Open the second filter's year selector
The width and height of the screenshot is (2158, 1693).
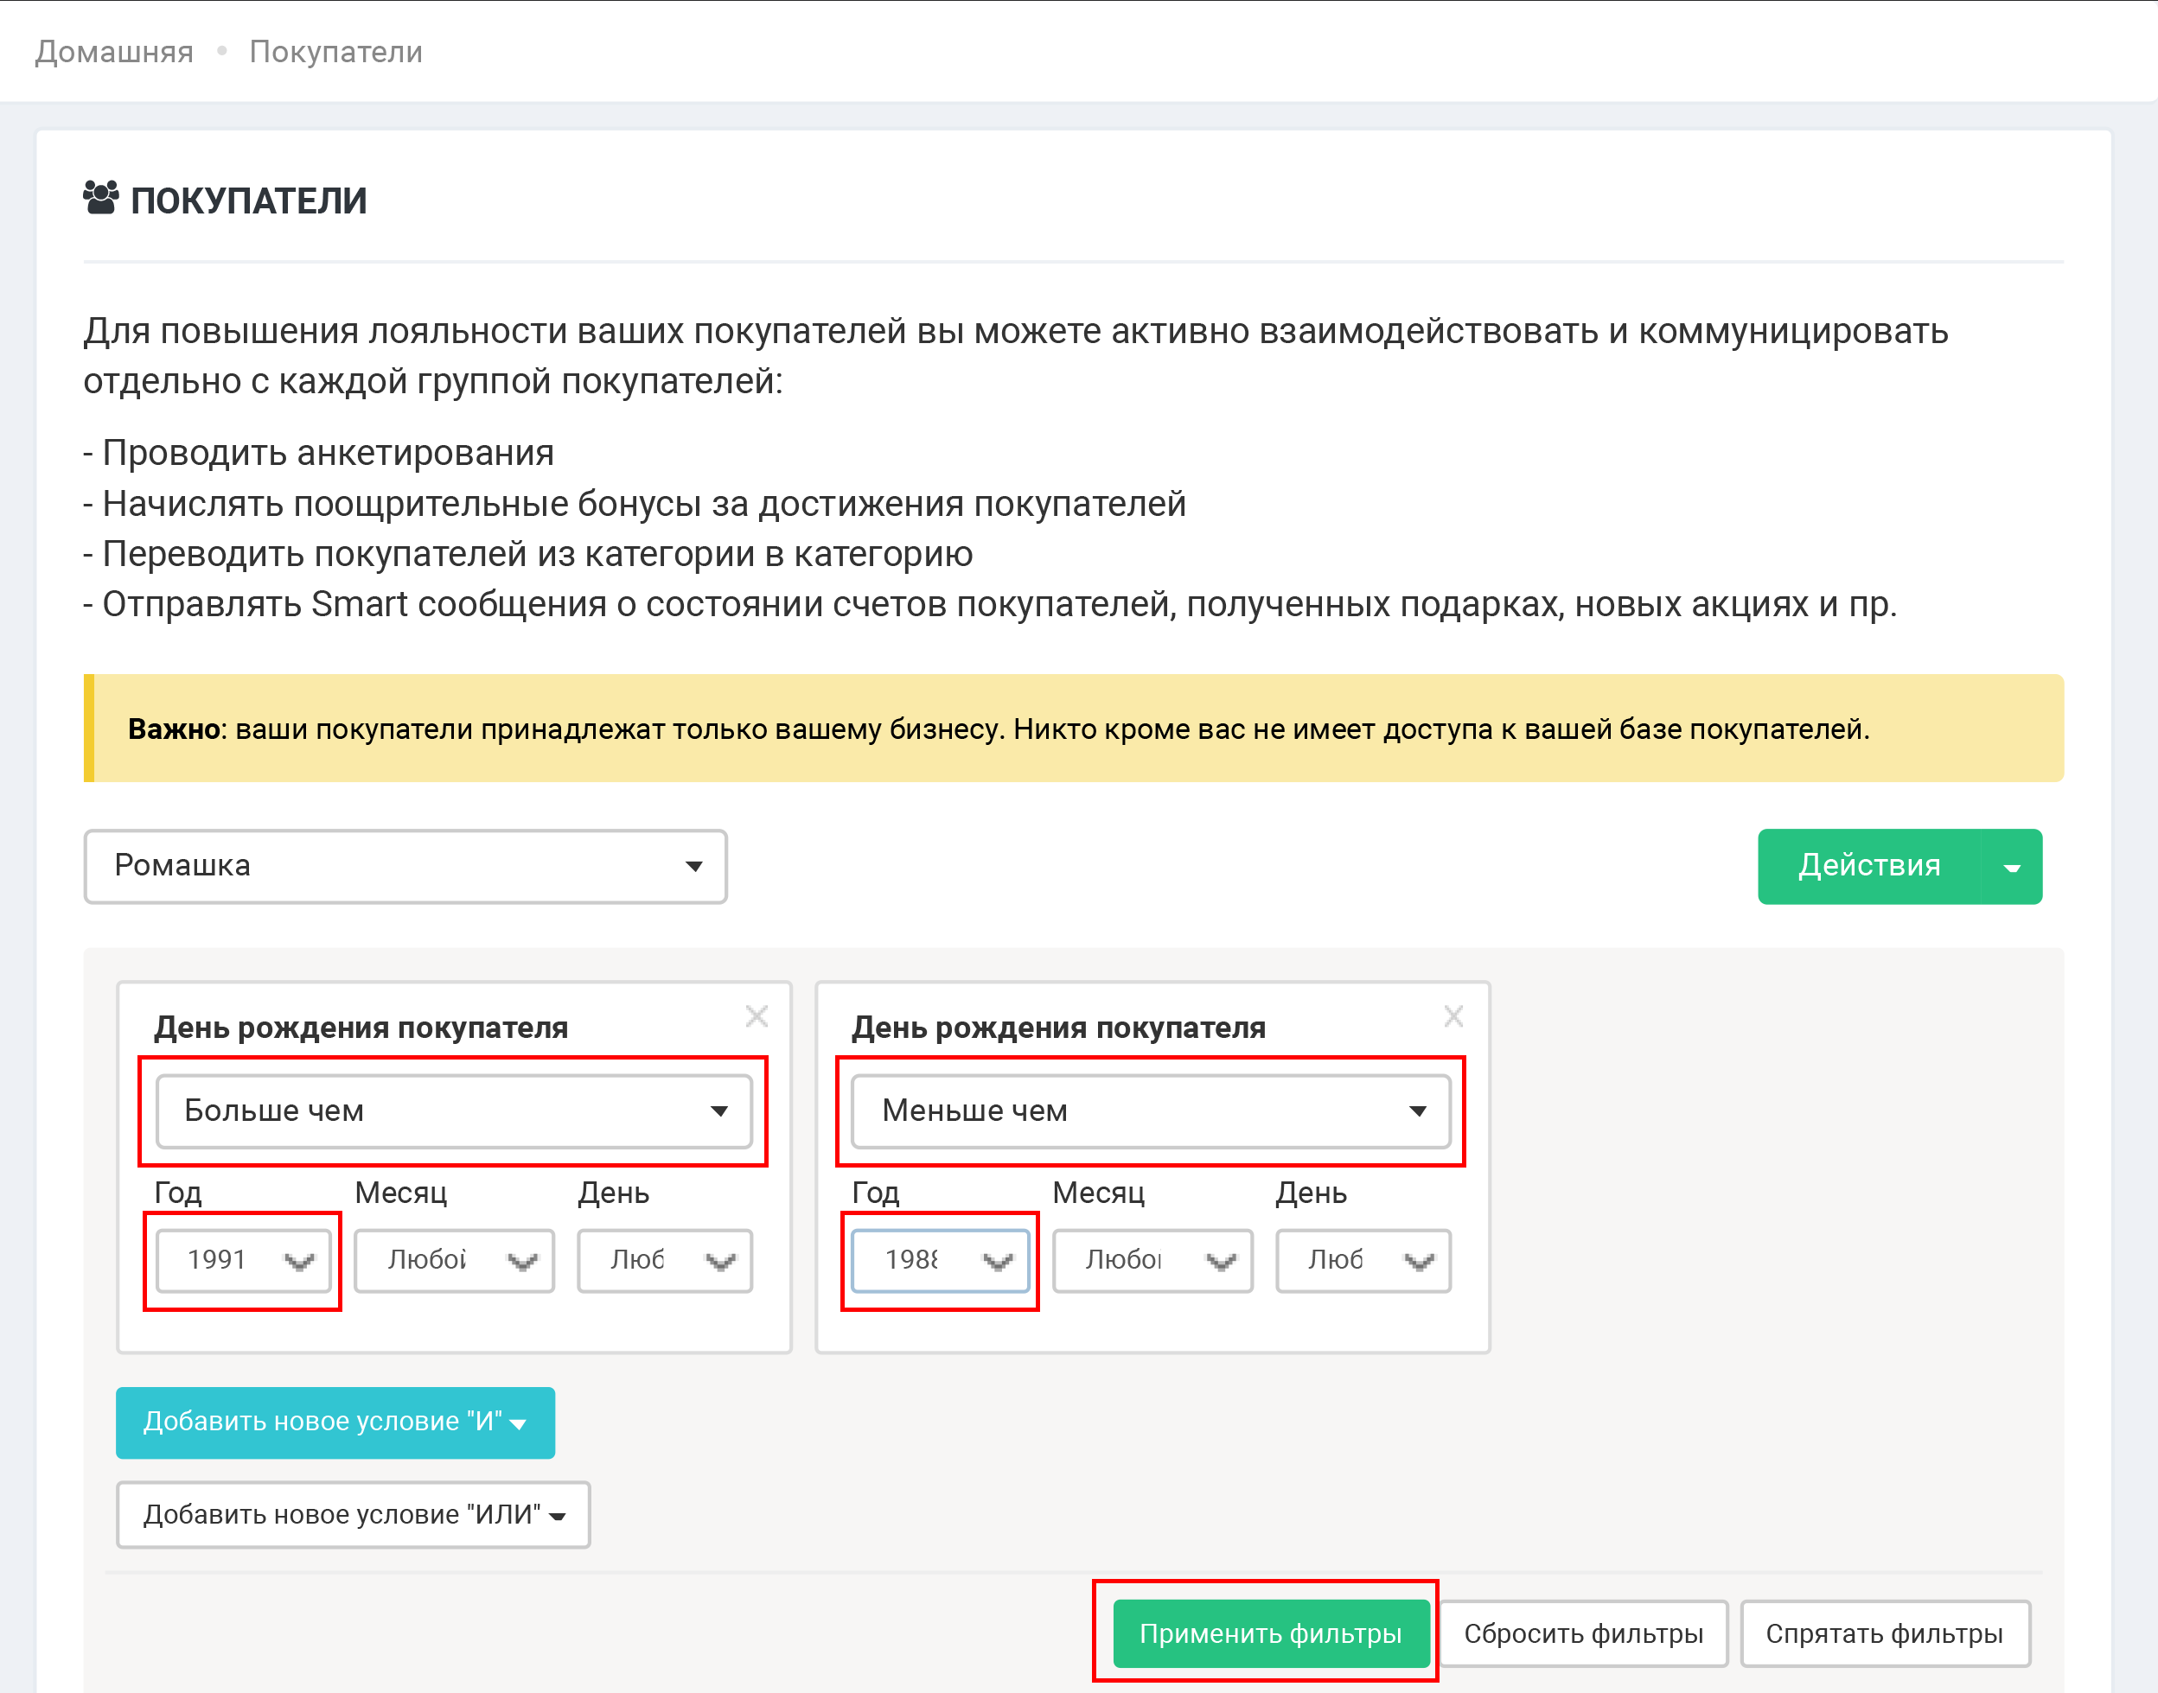pos(940,1261)
